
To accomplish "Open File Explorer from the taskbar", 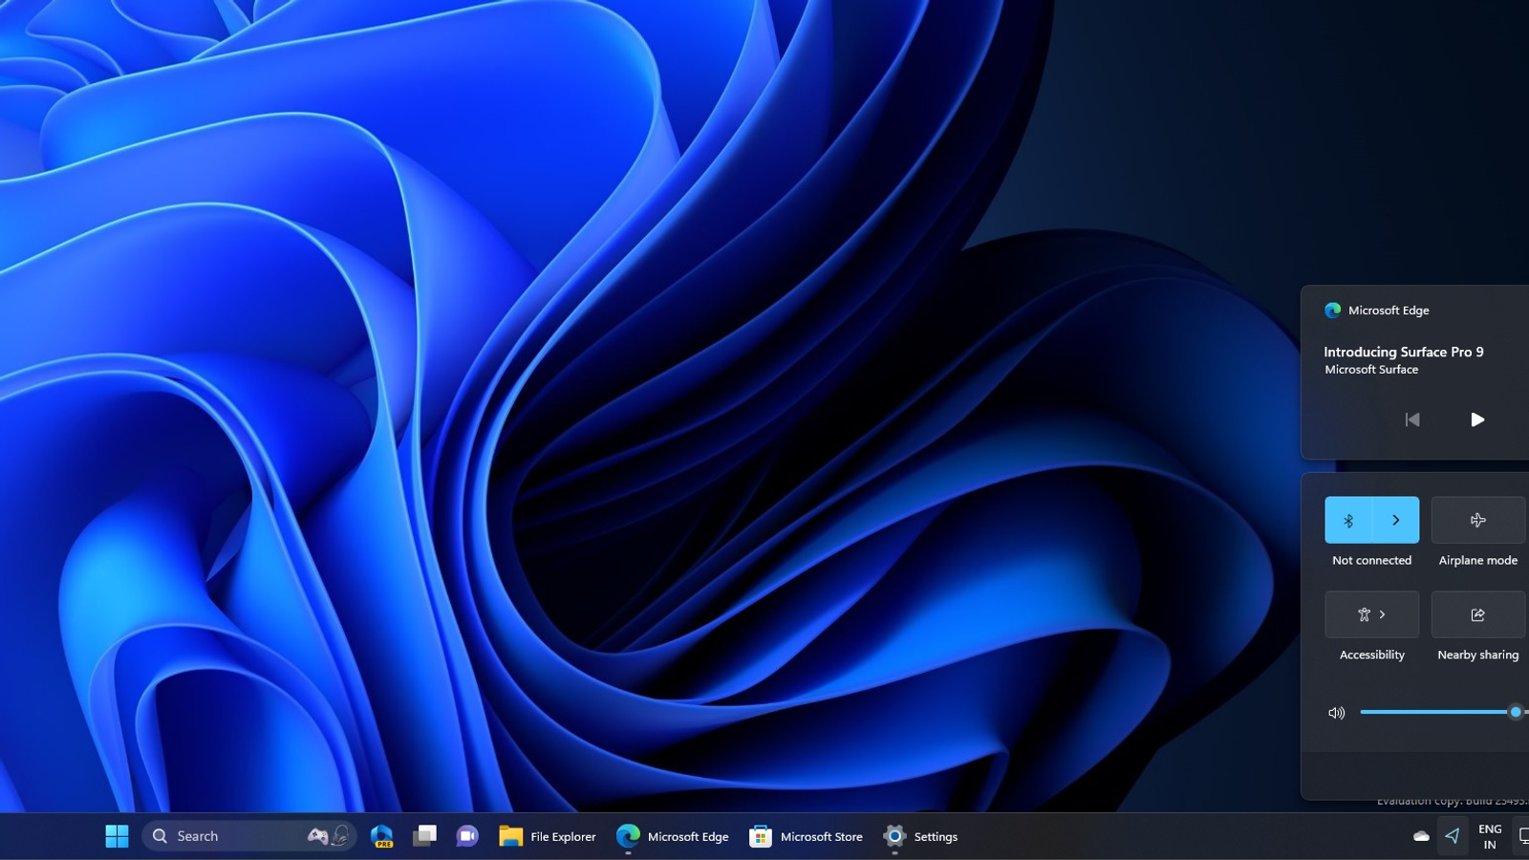I will click(548, 836).
